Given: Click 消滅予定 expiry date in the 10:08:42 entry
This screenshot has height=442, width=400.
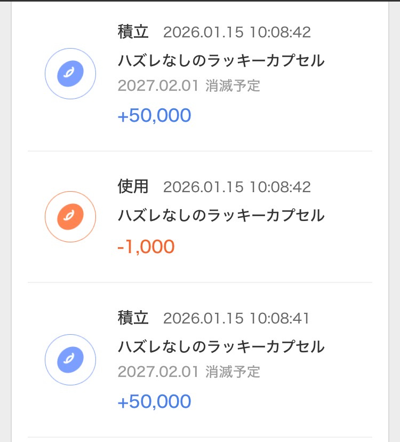Looking at the screenshot, I should pos(189,86).
